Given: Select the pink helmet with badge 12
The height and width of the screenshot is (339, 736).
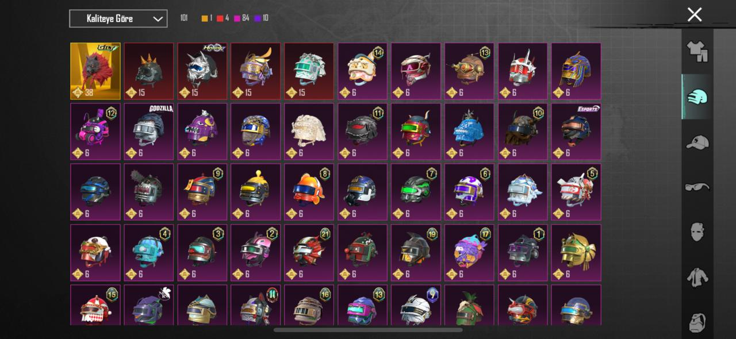Looking at the screenshot, I should 95,132.
